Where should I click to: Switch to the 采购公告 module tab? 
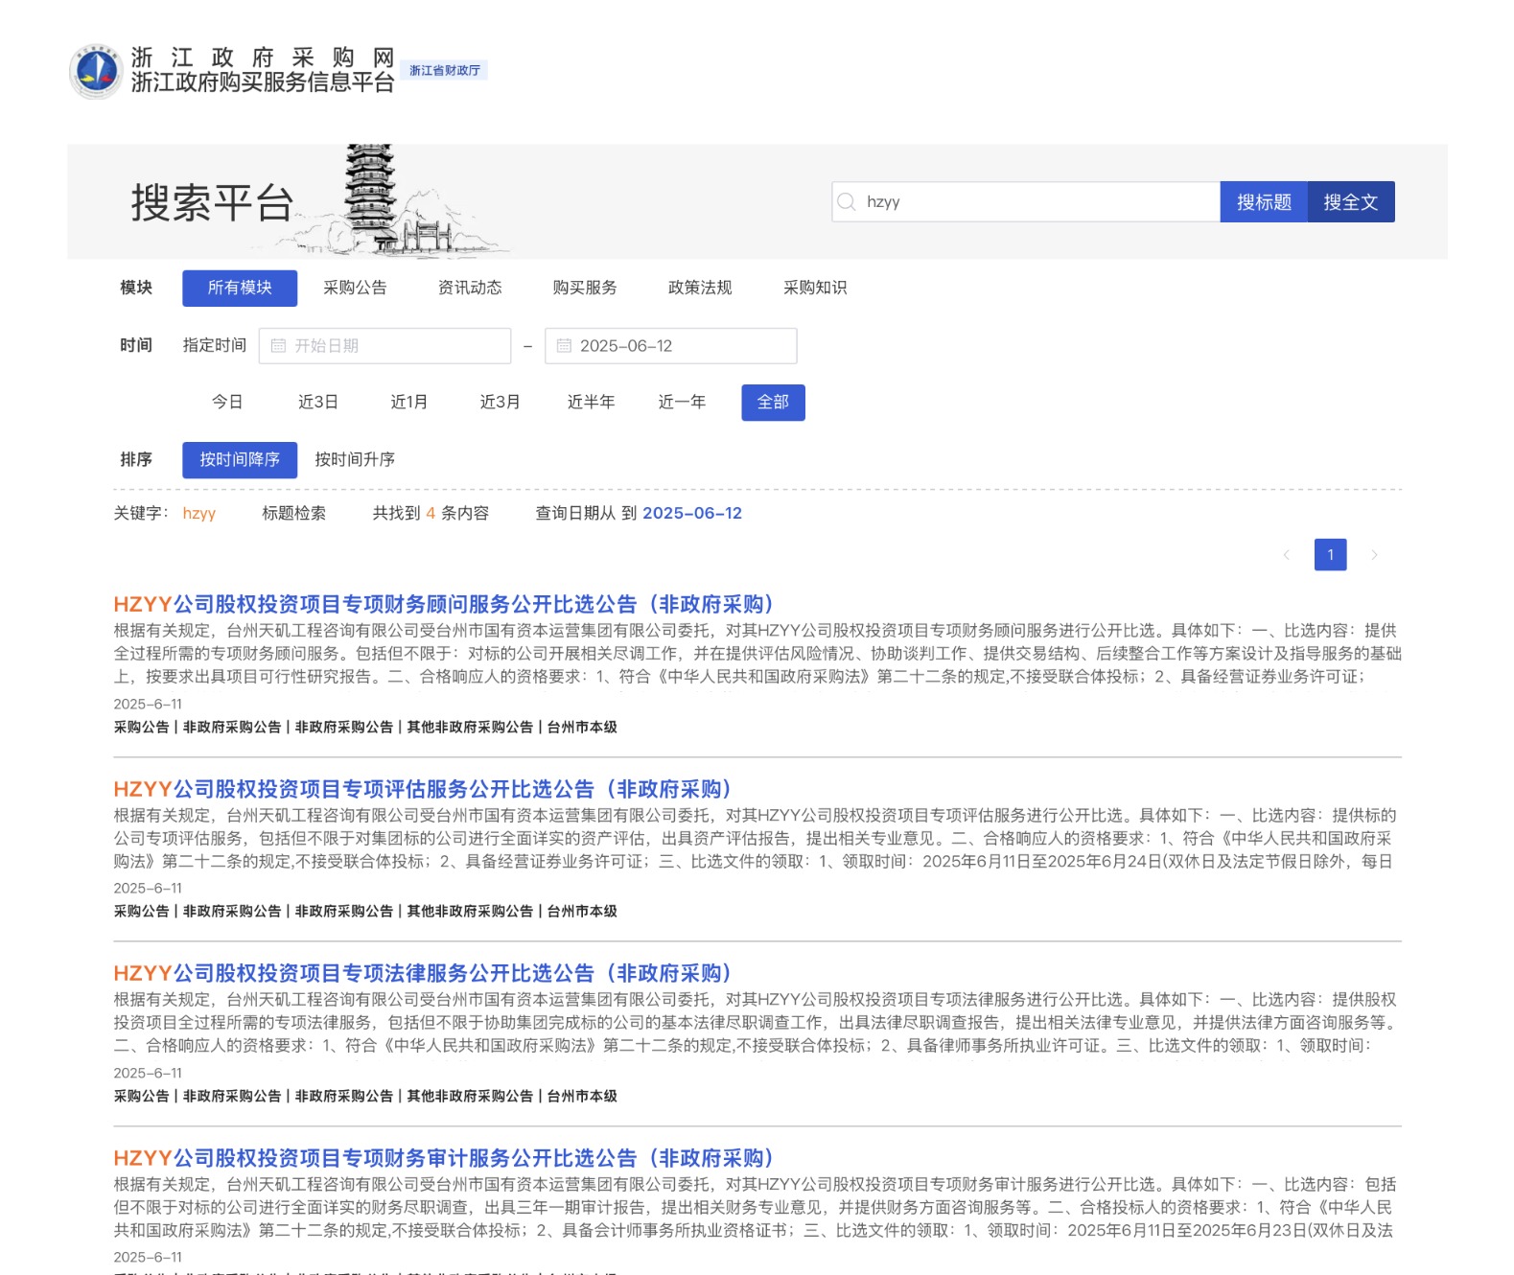[355, 288]
